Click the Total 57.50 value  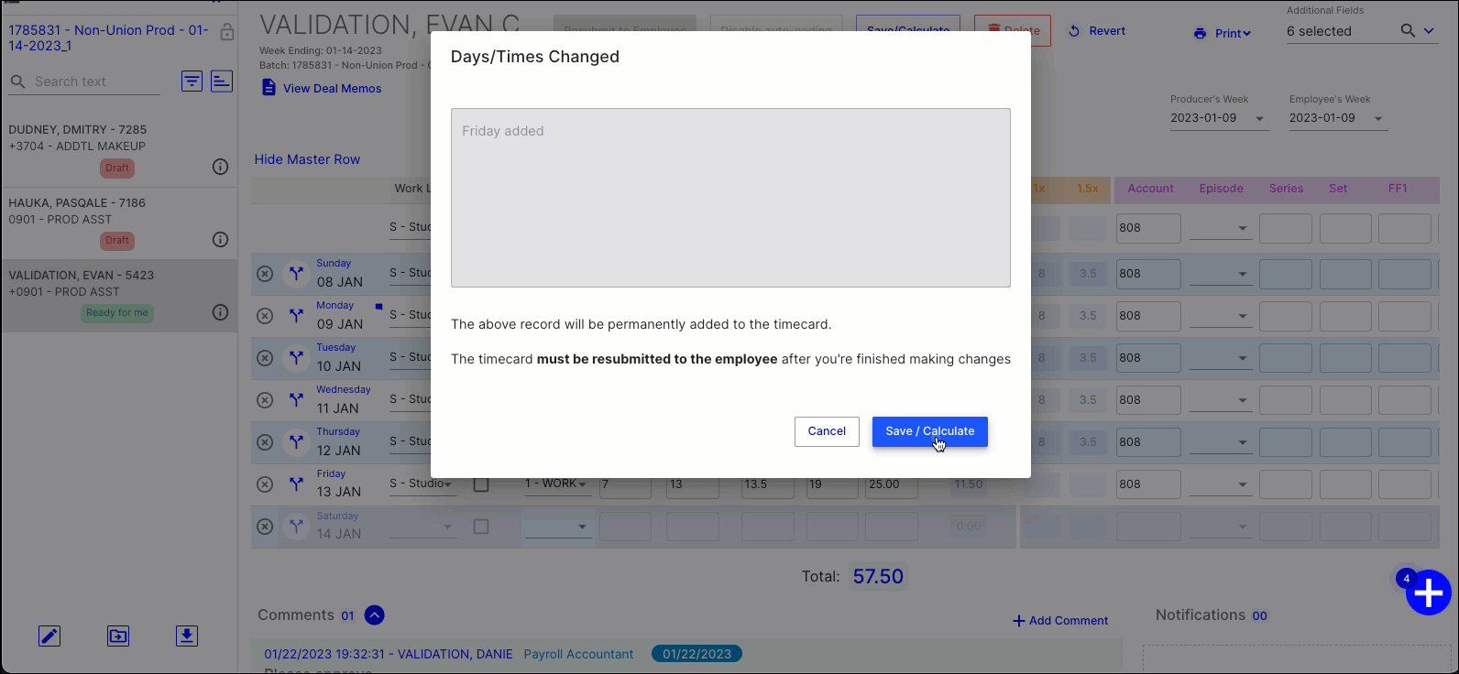(878, 576)
